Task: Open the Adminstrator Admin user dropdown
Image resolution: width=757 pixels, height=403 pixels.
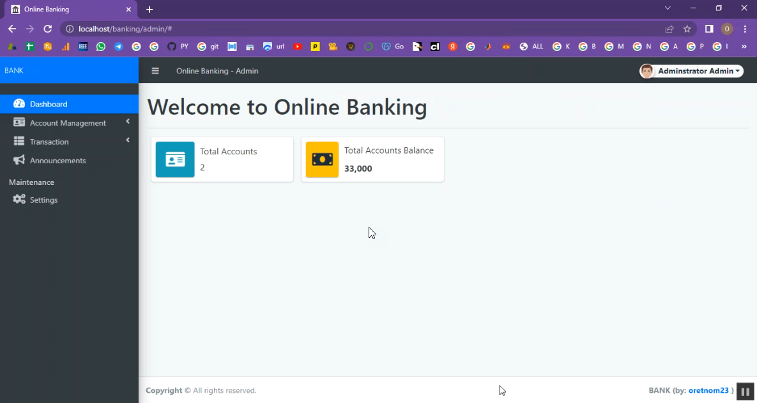Action: tap(691, 71)
